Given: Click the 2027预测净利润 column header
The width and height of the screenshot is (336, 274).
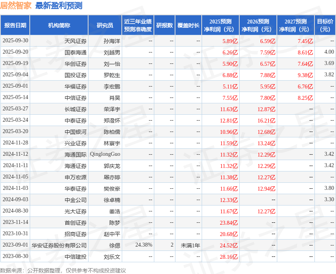Looking at the screenshot, I should 296,25.
